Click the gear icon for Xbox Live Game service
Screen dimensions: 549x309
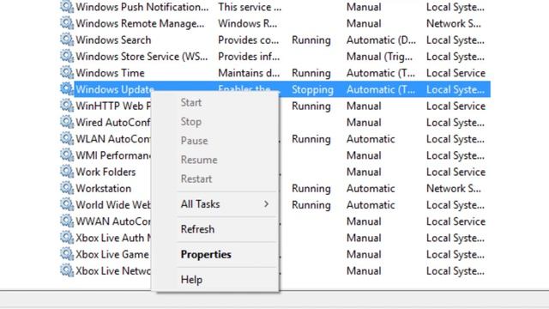67,254
